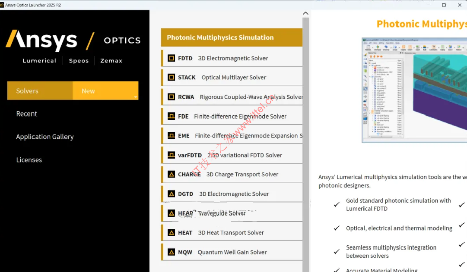Open the Solvers tab
Screen dimensions: 467x272
coord(27,91)
